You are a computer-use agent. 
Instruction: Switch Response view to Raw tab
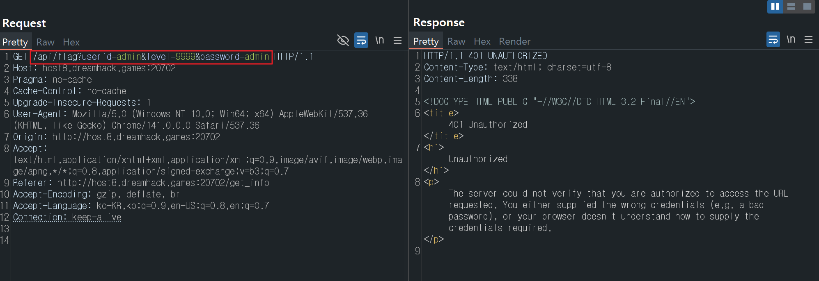click(456, 41)
